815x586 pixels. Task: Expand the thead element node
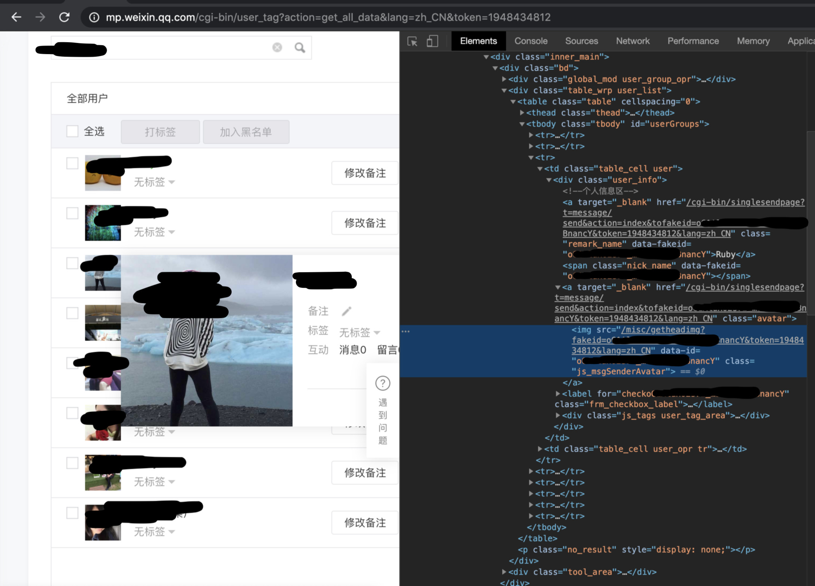522,113
